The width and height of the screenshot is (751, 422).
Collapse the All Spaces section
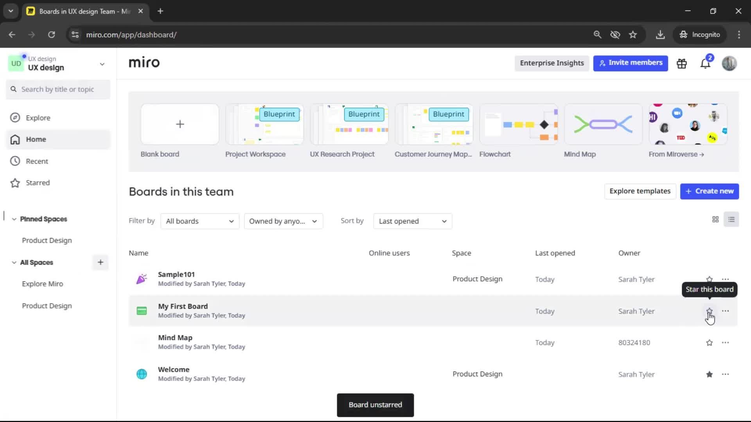(x=14, y=263)
